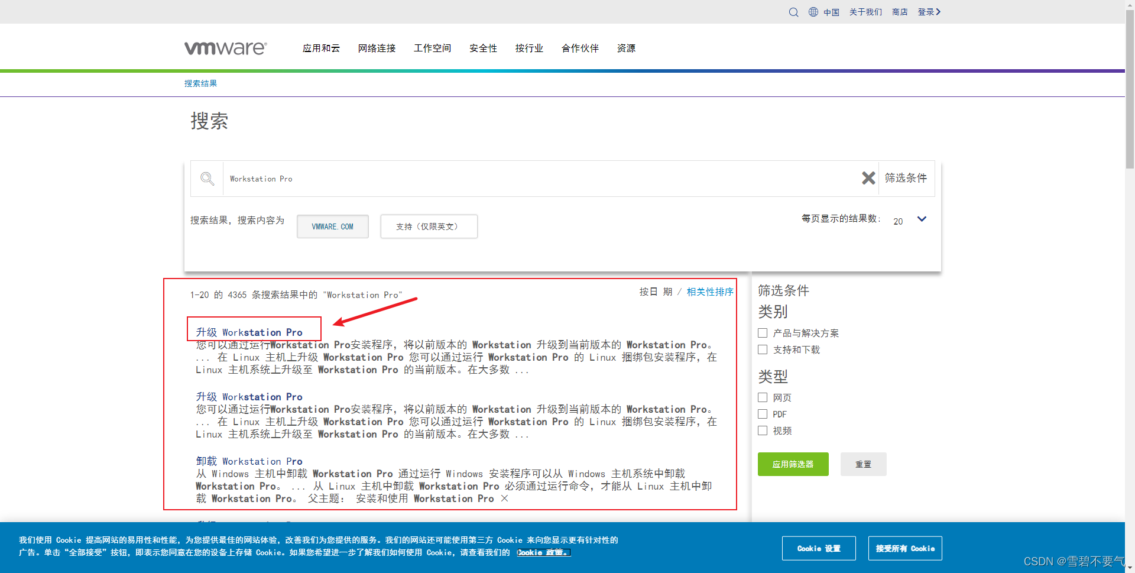Clear the search query with the X icon
1135x573 pixels.
[868, 178]
